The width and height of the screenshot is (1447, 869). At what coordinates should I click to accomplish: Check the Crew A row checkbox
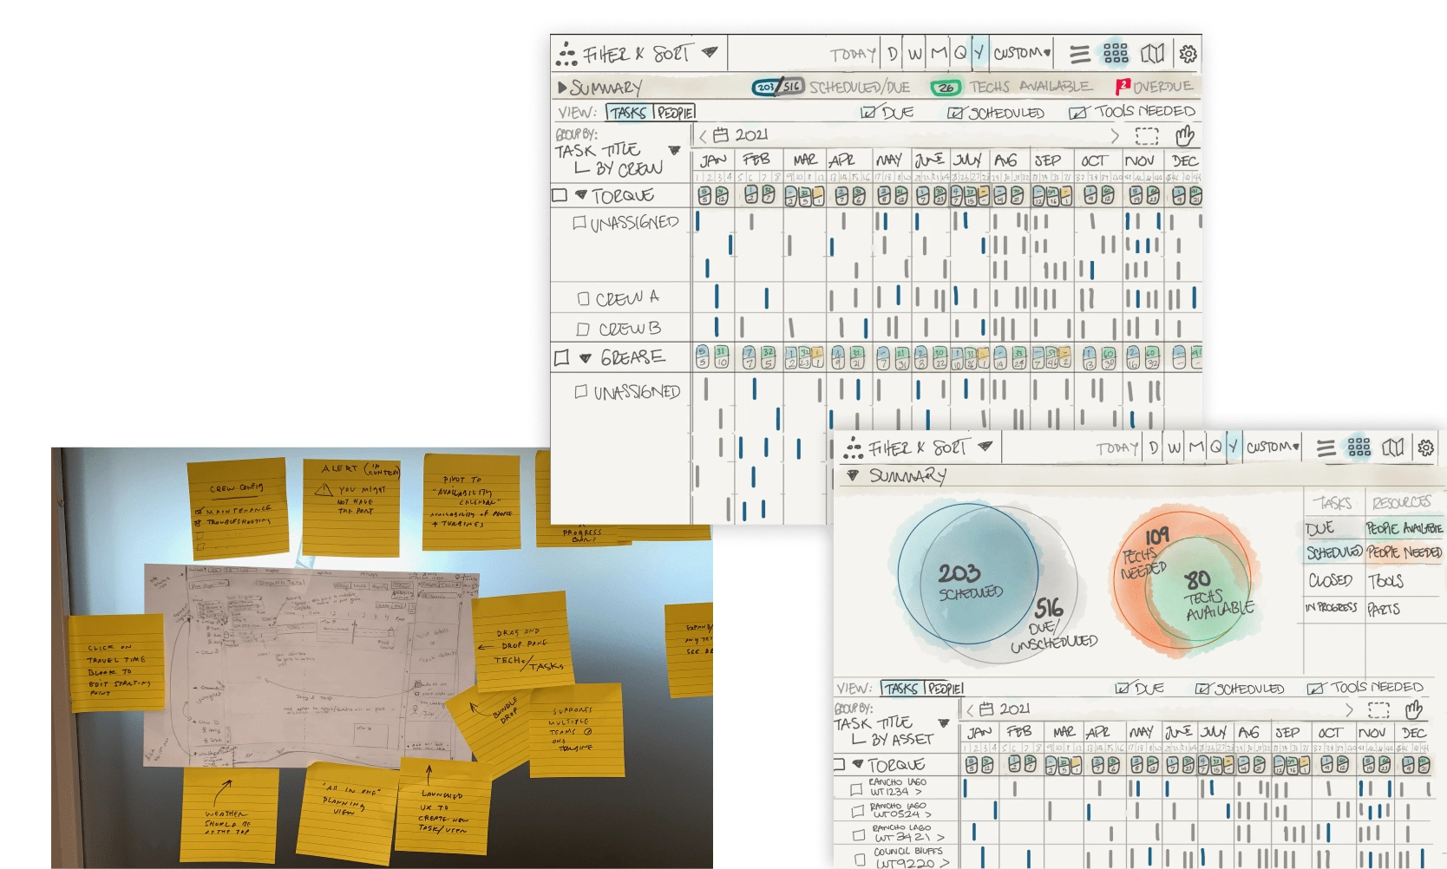(583, 298)
